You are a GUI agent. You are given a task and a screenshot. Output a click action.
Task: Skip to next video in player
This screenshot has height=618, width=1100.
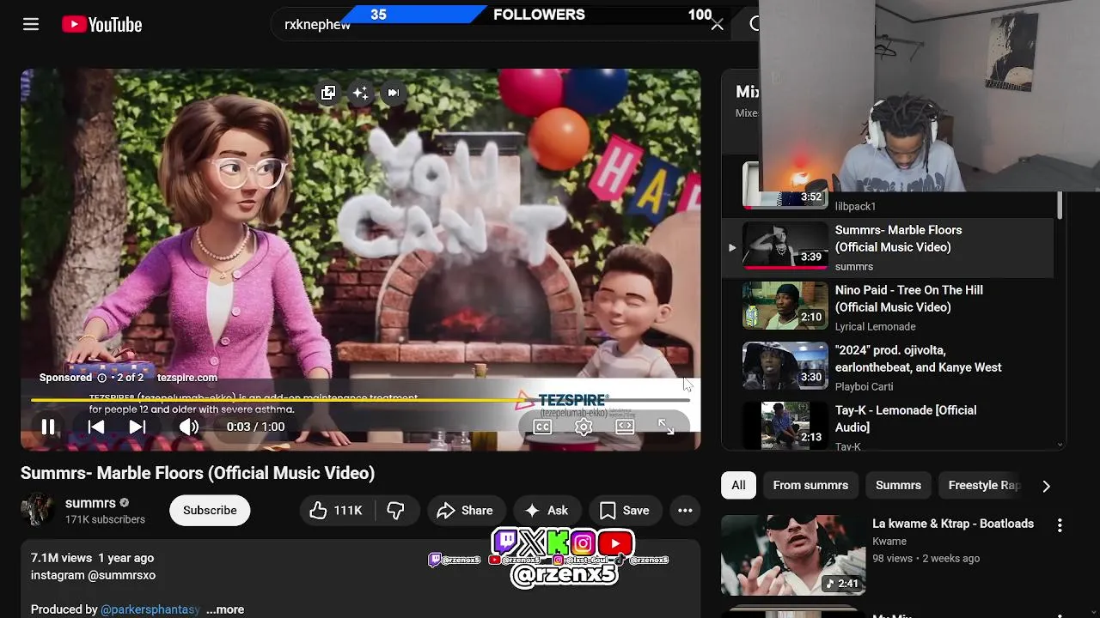[x=137, y=427]
